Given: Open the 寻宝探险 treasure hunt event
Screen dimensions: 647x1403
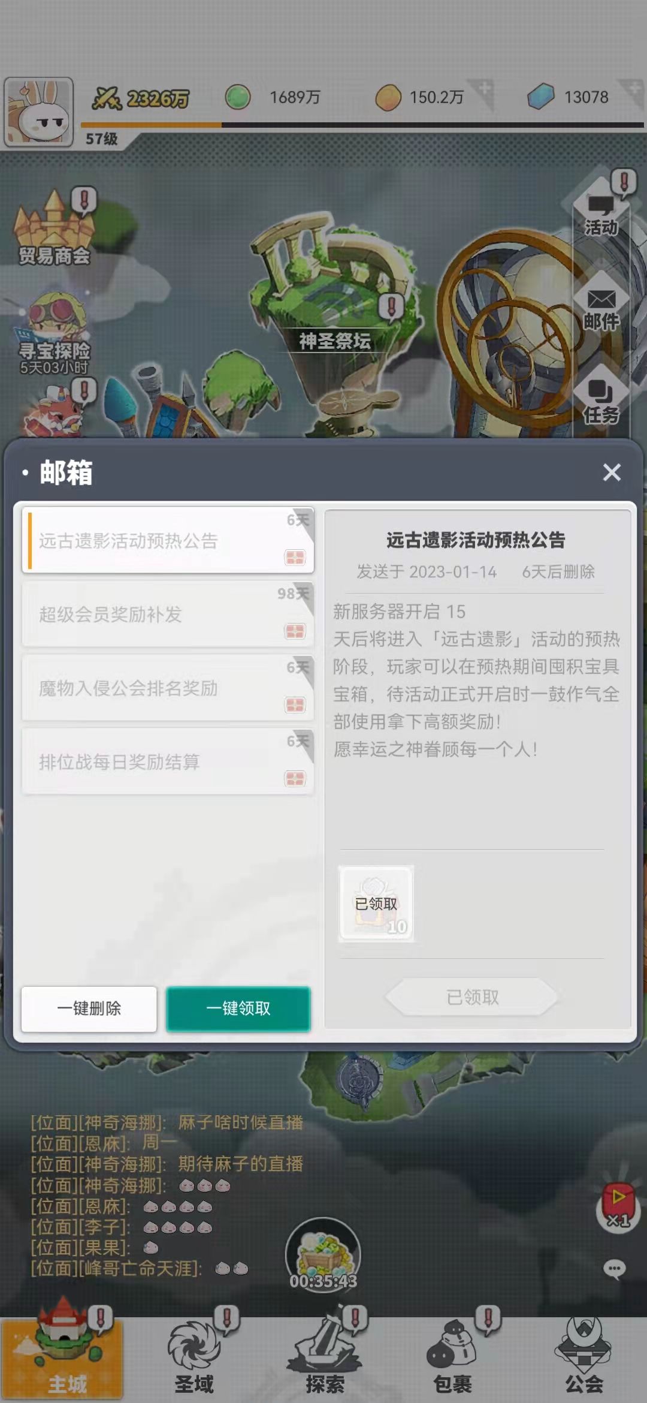Looking at the screenshot, I should pos(54,333).
